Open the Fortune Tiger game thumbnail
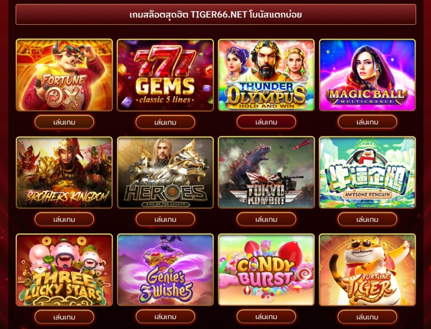The height and width of the screenshot is (329, 431). (x=367, y=270)
